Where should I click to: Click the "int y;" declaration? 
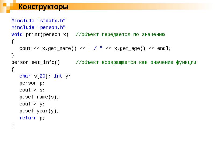point(62,76)
